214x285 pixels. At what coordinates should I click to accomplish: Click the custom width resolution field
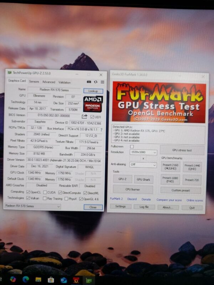(135, 158)
